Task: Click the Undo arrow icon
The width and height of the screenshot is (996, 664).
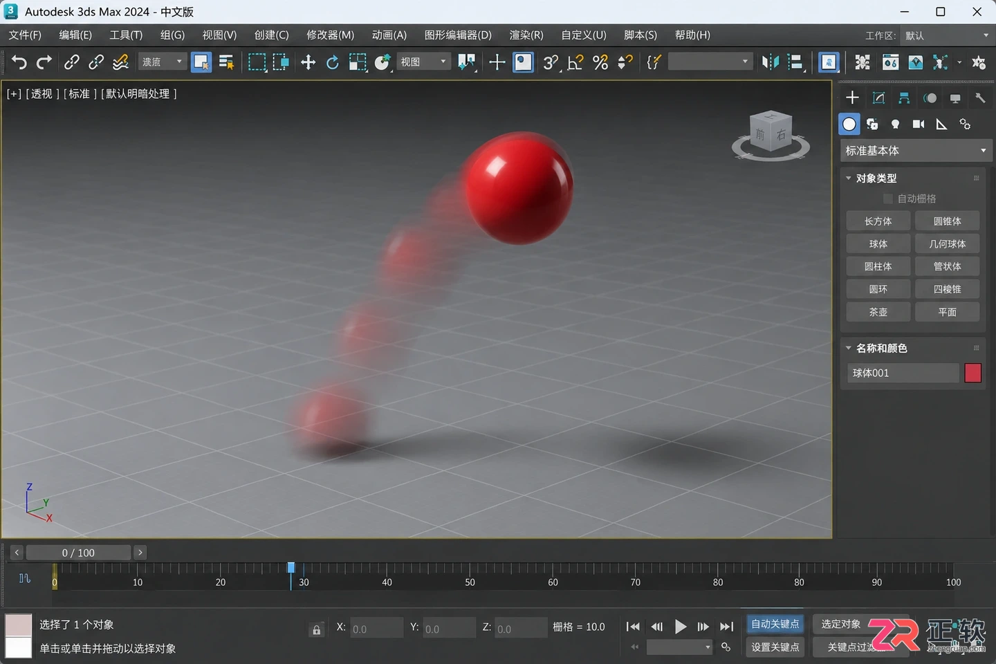Action: [19, 62]
